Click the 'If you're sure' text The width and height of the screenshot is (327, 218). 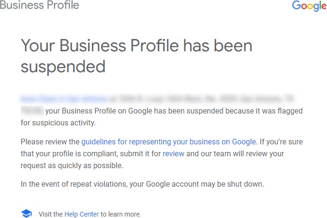point(281,142)
